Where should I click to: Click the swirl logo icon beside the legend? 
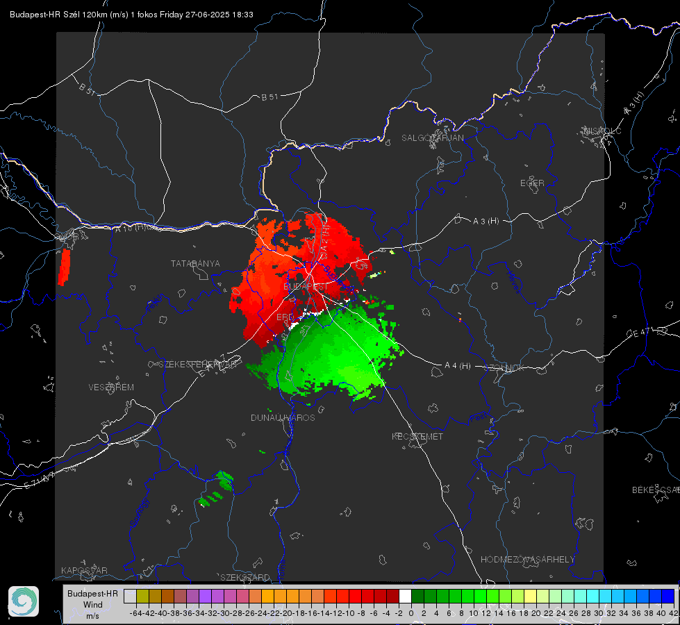click(24, 601)
